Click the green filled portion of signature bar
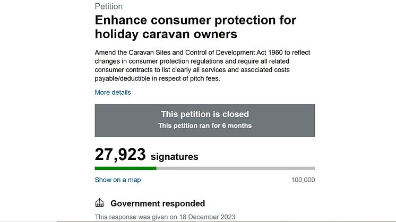The width and height of the screenshot is (396, 222). coord(125,168)
